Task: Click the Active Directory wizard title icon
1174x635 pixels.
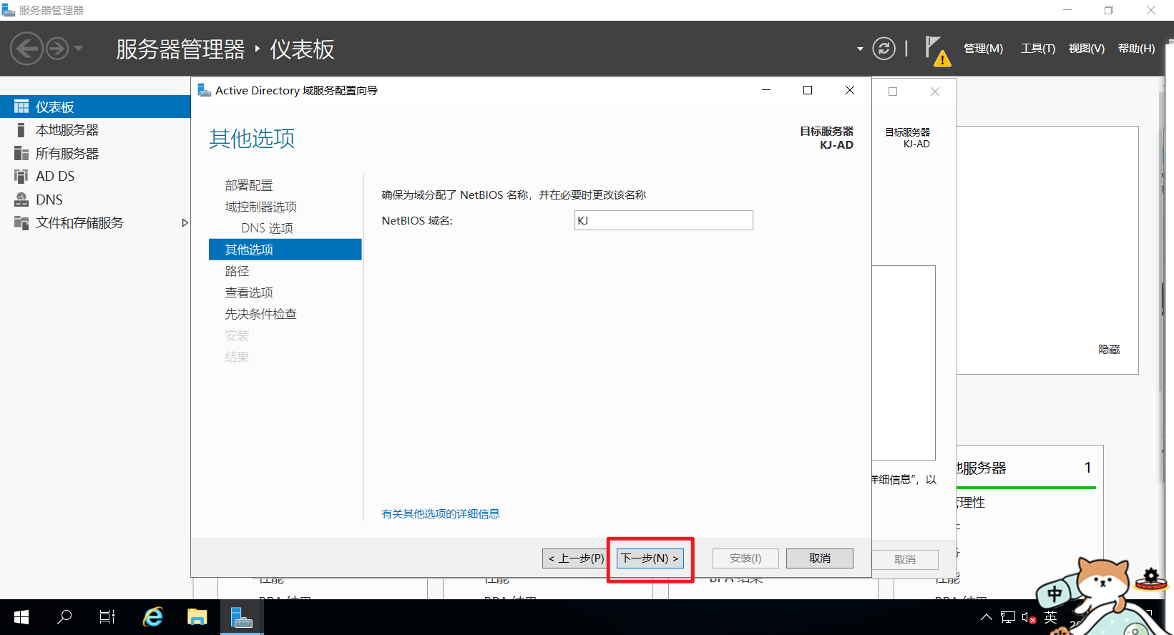Action: [204, 90]
